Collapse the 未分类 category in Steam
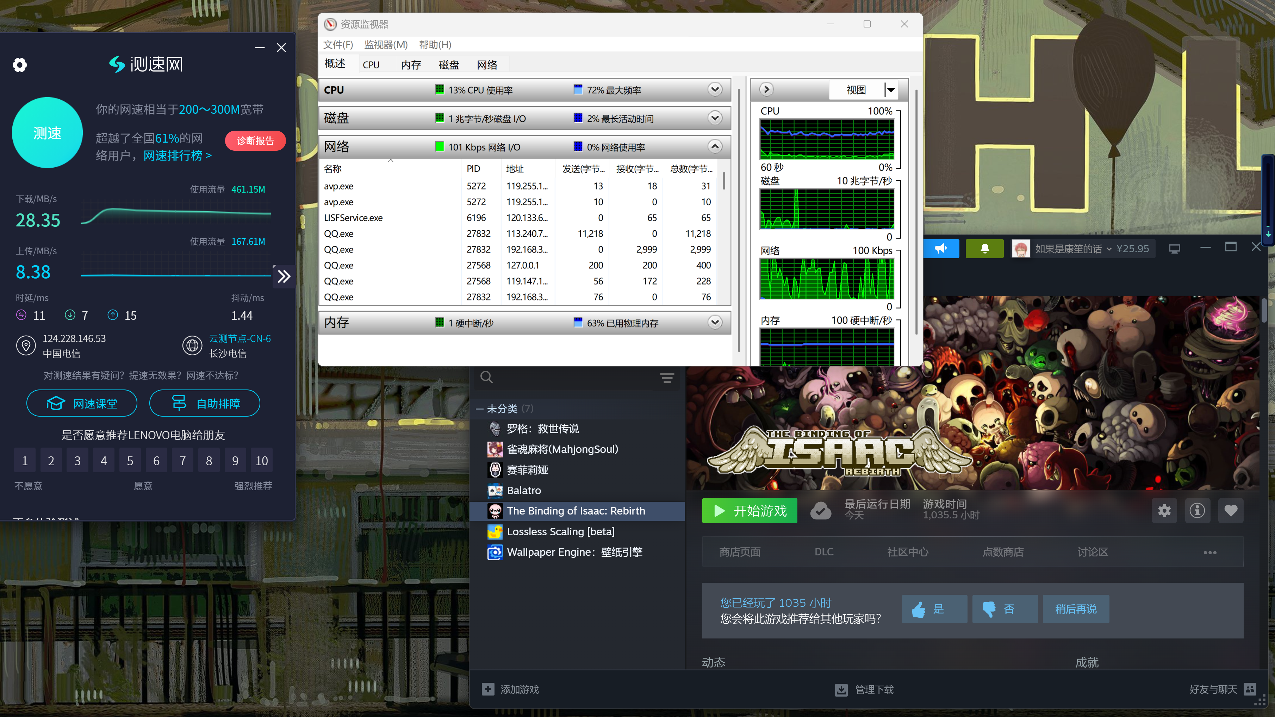Screen dimensions: 1275x717 (479, 409)
